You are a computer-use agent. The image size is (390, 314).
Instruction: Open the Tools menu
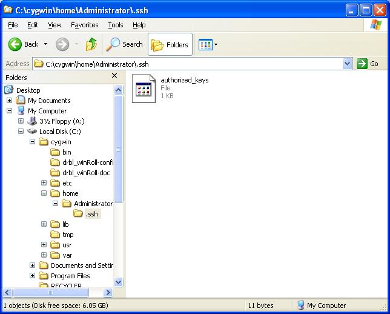click(115, 25)
